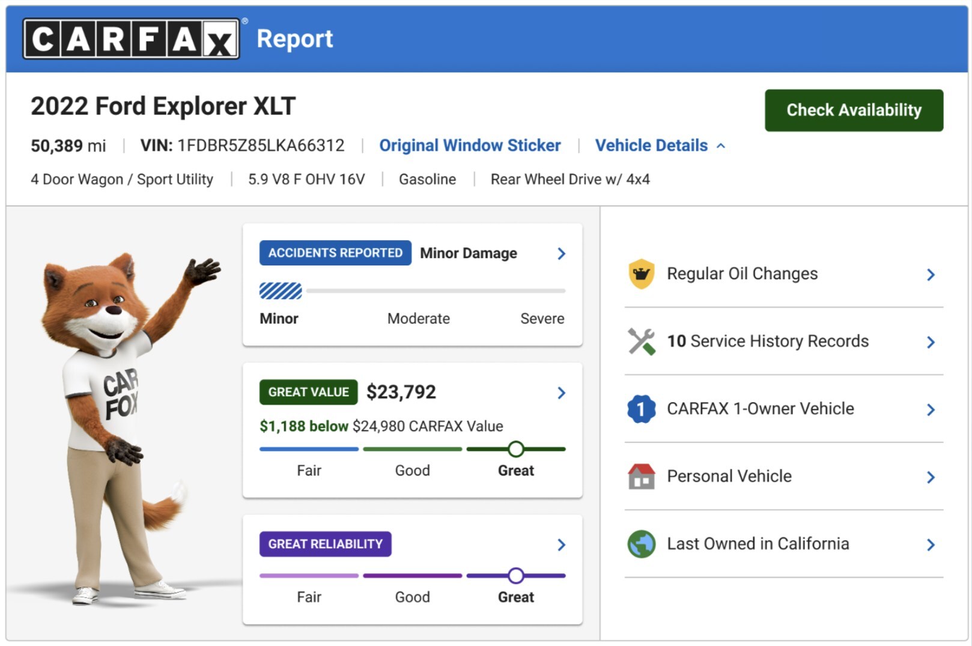Expand the Great Reliability card chevron
Image resolution: width=972 pixels, height=646 pixels.
point(561,545)
